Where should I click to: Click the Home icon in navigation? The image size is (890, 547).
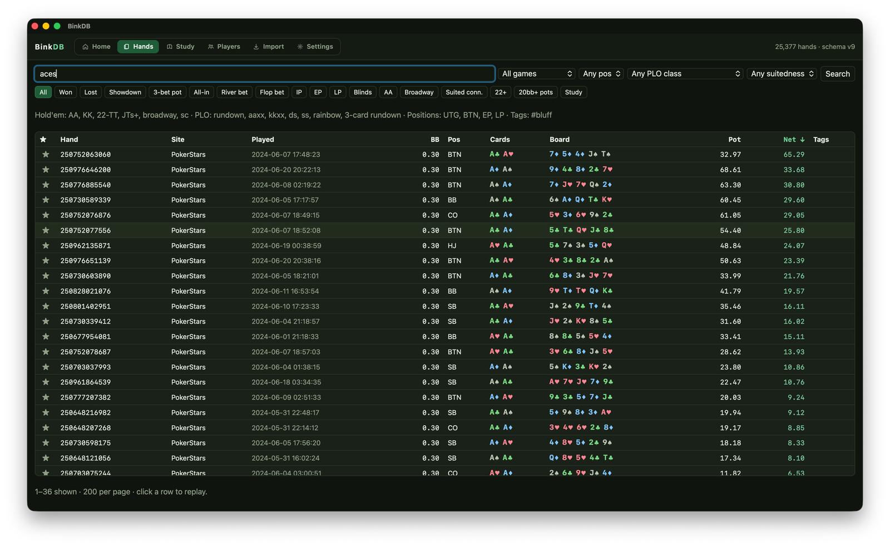[85, 47]
